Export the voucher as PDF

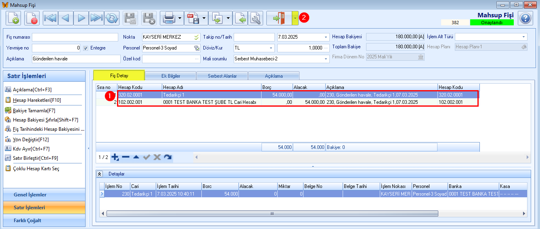coord(193,18)
